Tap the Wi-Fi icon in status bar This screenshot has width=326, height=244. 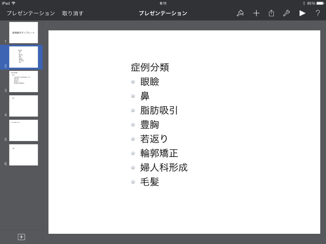coord(14,3)
